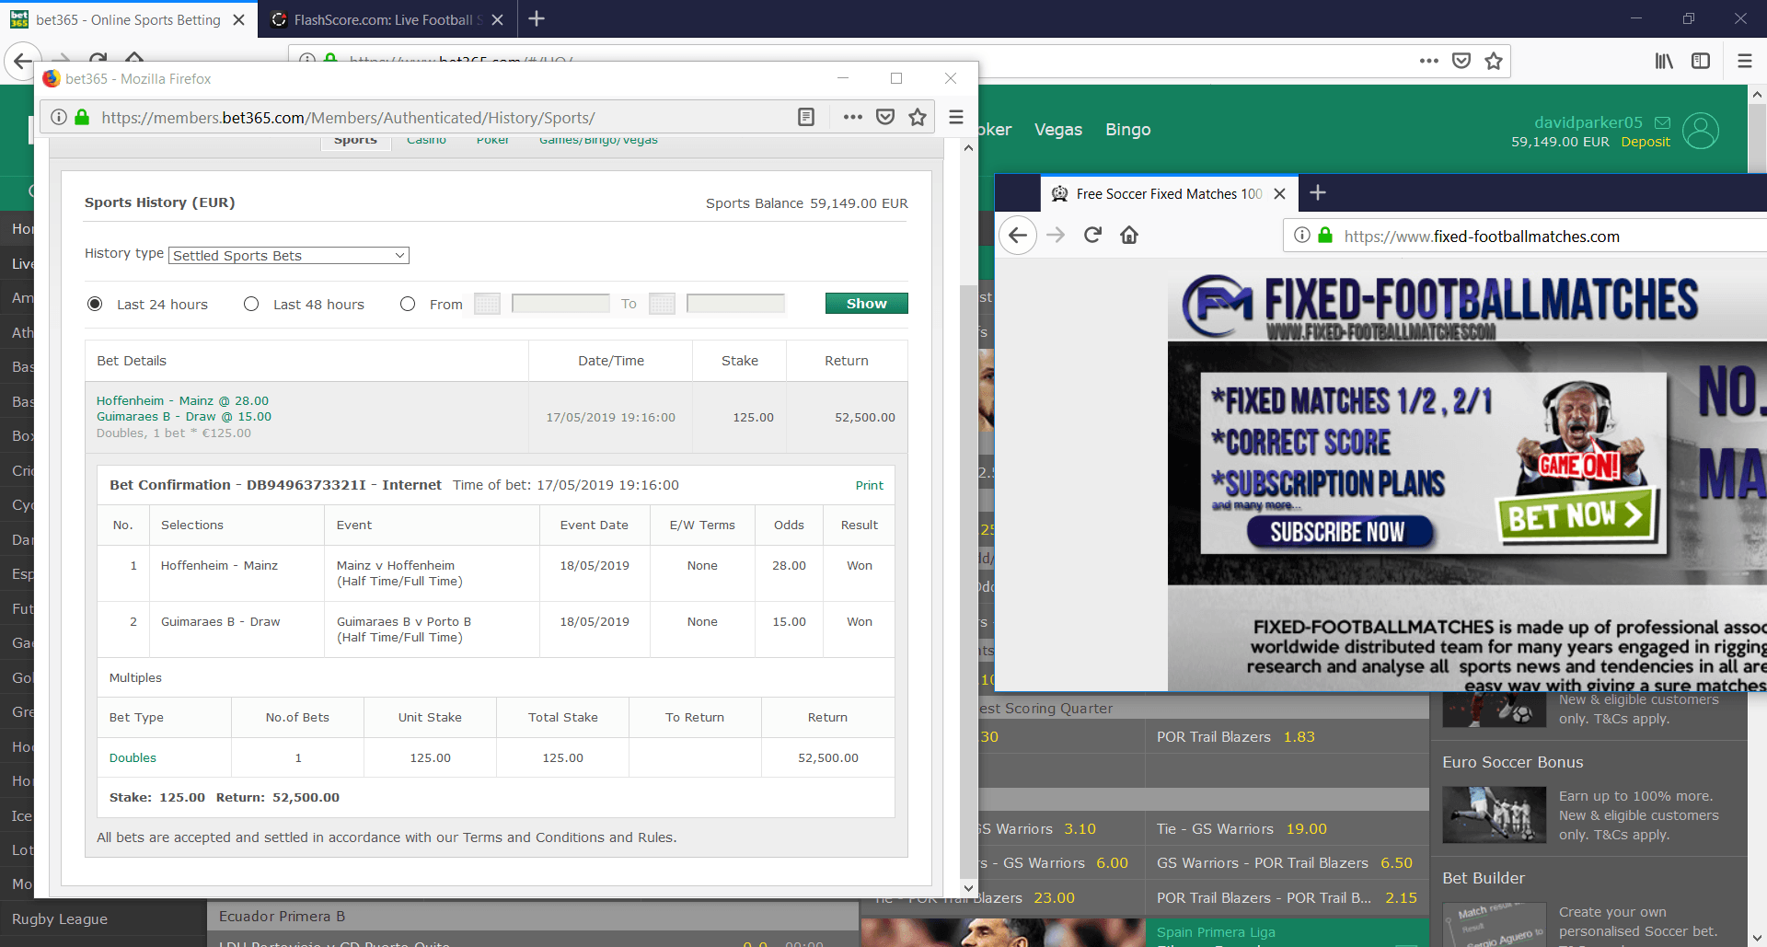Image resolution: width=1767 pixels, height=947 pixels.
Task: Click green padlock in bet365 popup address bar
Action: (x=82, y=117)
